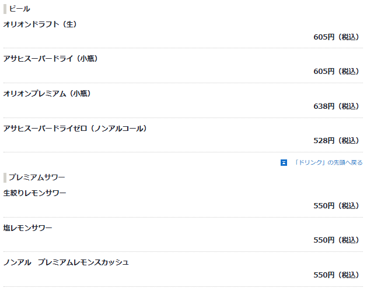Viewport: 367px width, 288px height.
Task: Click the 638円（税込） price text
Action: (336, 106)
